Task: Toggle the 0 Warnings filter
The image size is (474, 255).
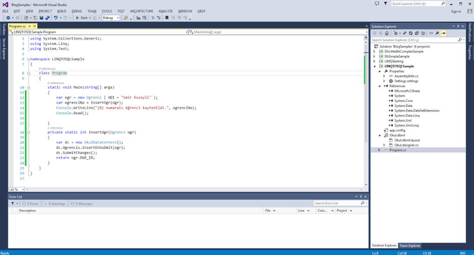Action: [x=54, y=204]
